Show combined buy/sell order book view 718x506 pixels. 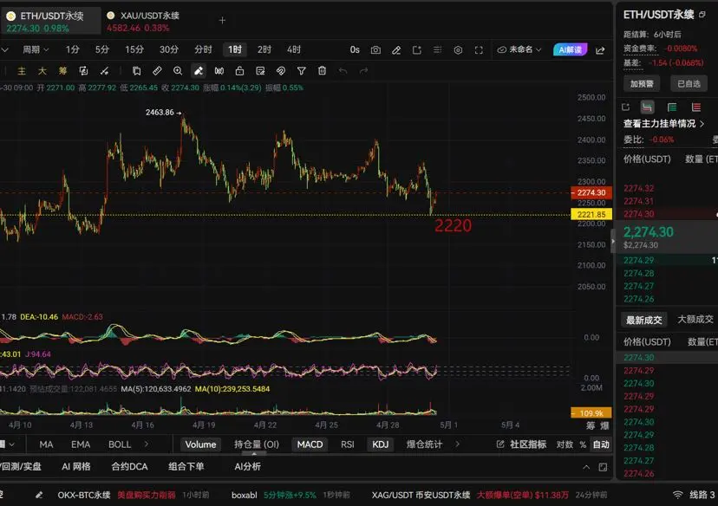[x=647, y=107]
